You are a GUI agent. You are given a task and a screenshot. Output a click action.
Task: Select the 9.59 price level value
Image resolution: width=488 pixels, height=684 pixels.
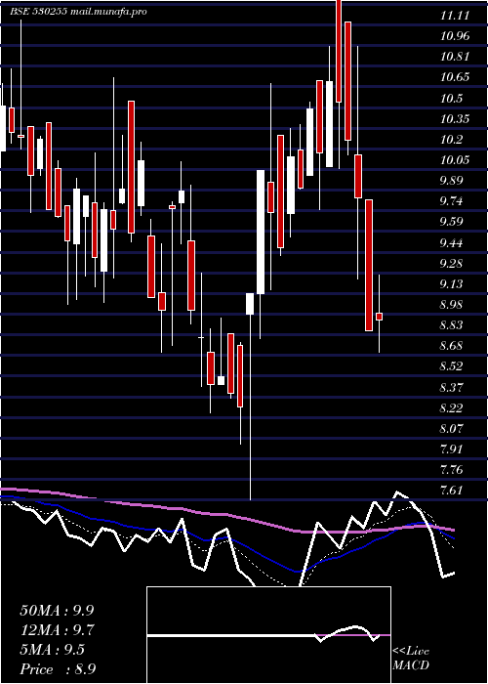(x=452, y=223)
